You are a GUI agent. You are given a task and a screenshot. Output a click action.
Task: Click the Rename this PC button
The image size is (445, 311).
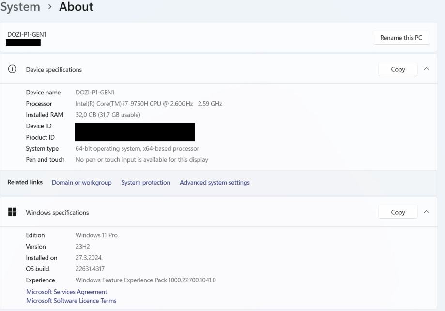401,38
